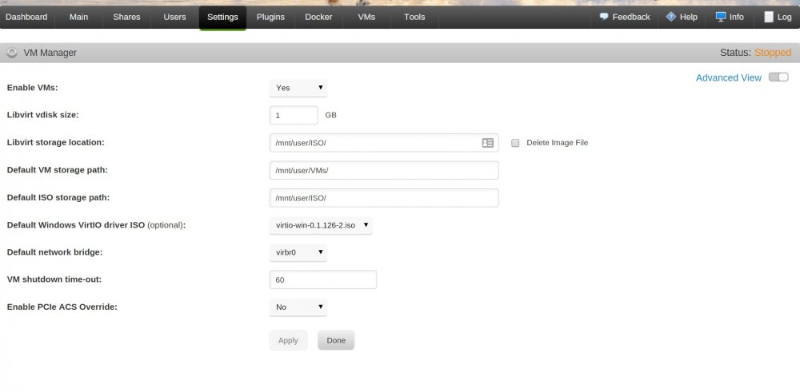Check the Delete Image File checkbox
The height and width of the screenshot is (392, 800).
515,143
